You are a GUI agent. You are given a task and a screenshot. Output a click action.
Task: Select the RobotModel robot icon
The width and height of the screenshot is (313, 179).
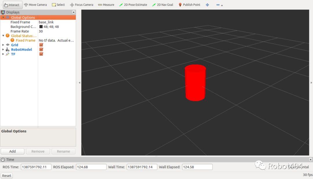tap(8, 49)
